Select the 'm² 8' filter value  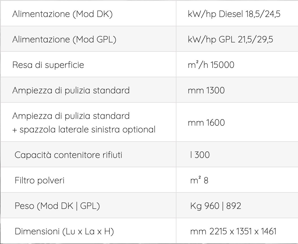[199, 180]
